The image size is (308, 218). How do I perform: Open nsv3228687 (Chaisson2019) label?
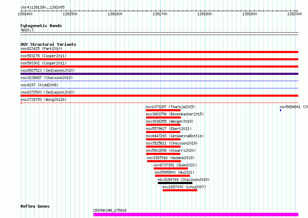click(47, 78)
